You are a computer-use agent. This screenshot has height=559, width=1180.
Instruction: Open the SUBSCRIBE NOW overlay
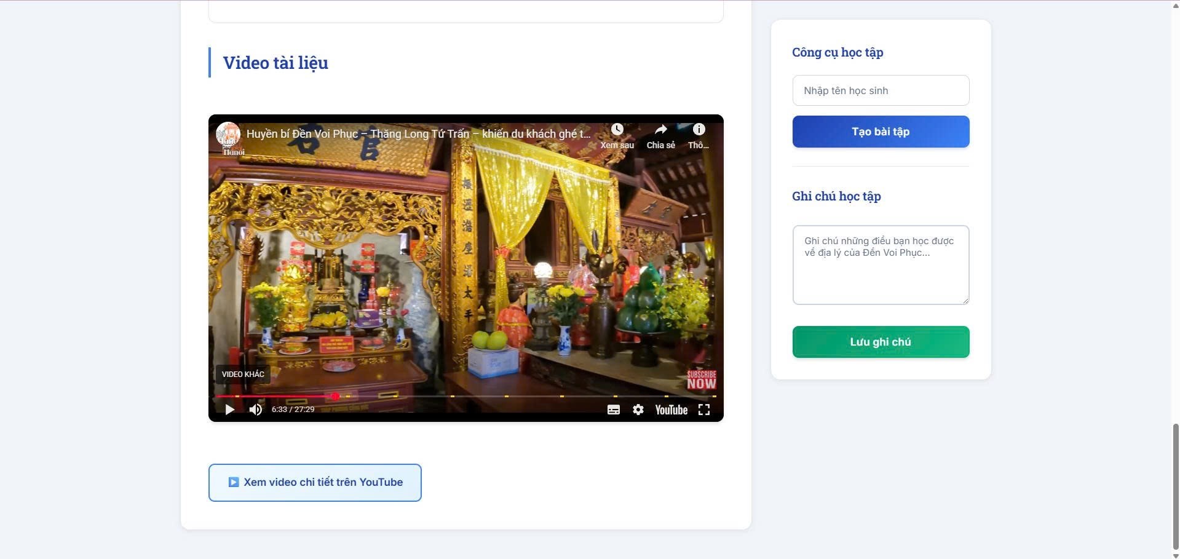pos(700,378)
